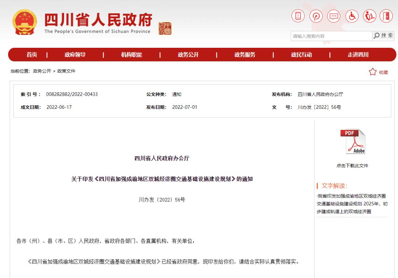
Task: Select the 机构职能 navigation entry
Action: pyautogui.click(x=132, y=54)
